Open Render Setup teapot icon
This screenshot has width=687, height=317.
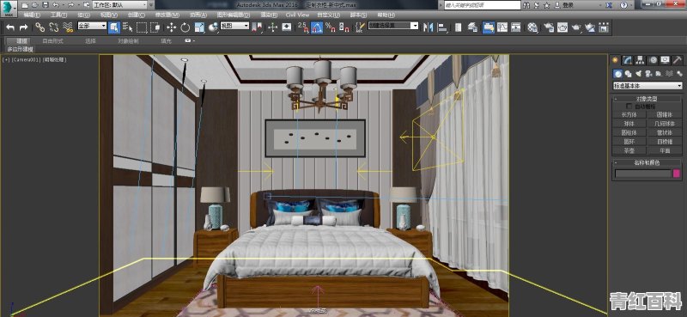[549, 27]
